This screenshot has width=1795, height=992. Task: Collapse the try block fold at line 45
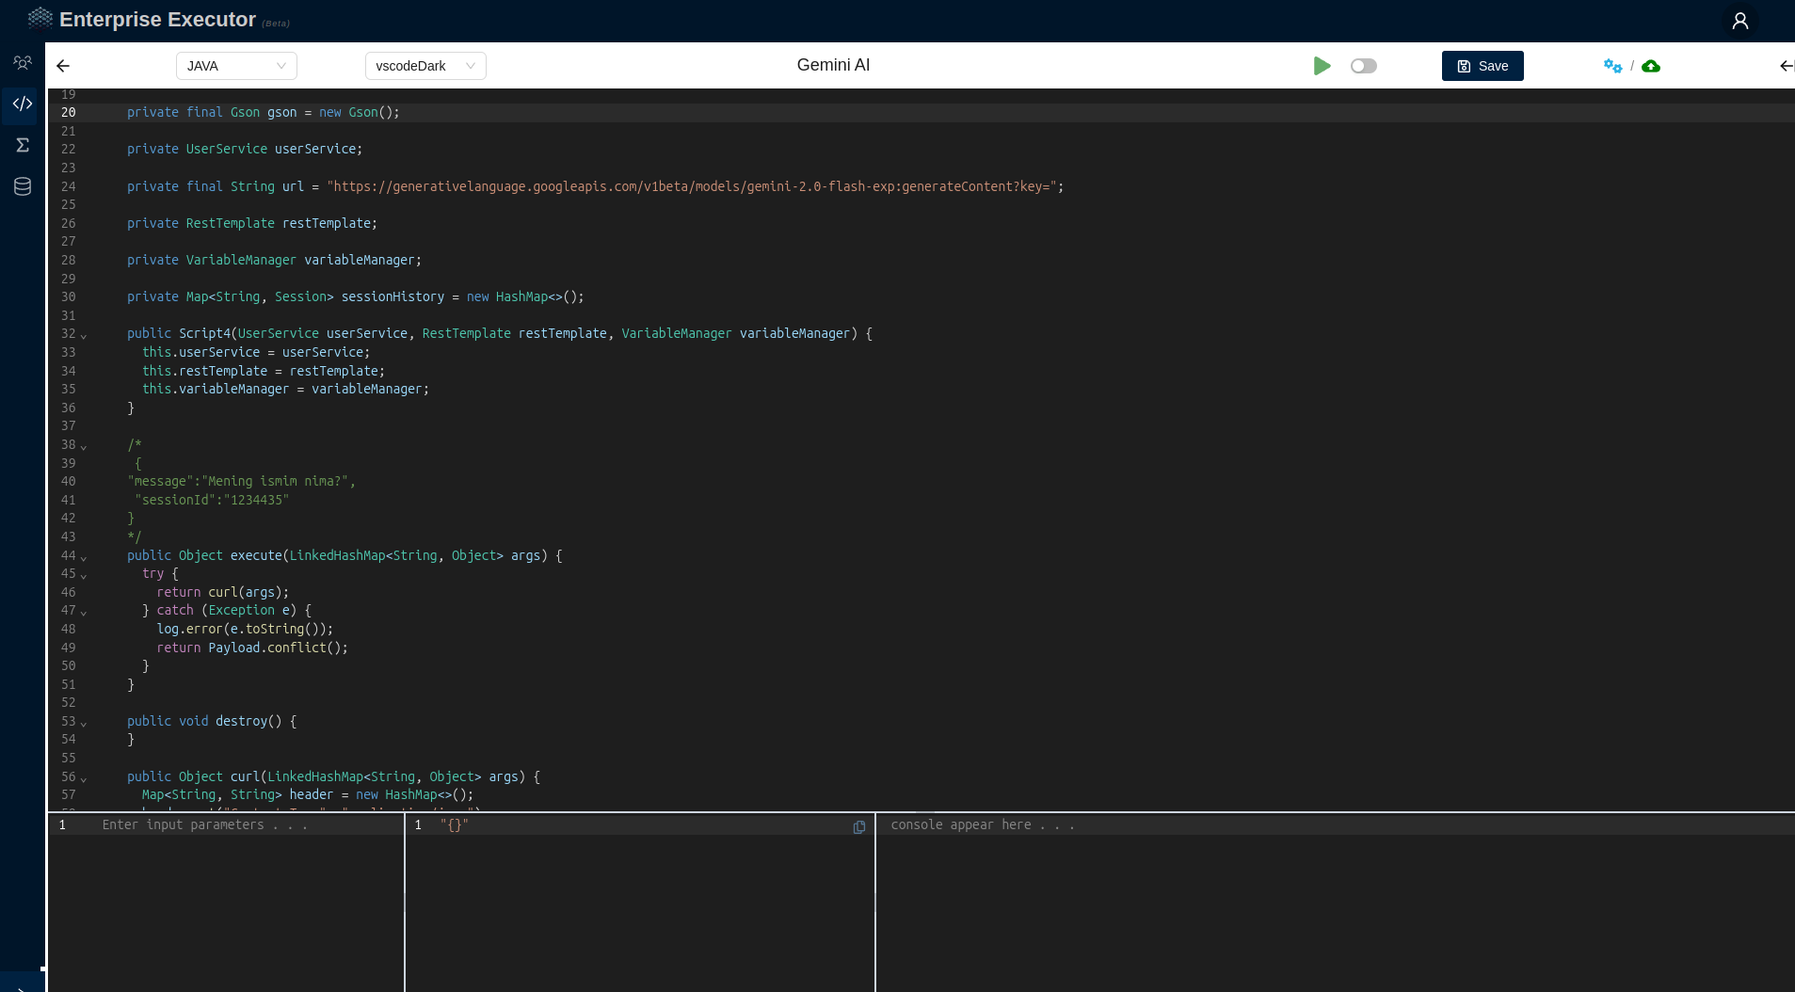tap(84, 575)
